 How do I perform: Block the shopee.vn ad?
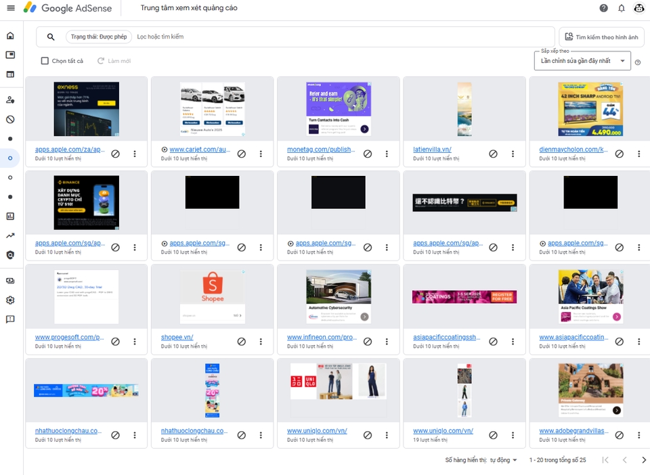(x=242, y=341)
